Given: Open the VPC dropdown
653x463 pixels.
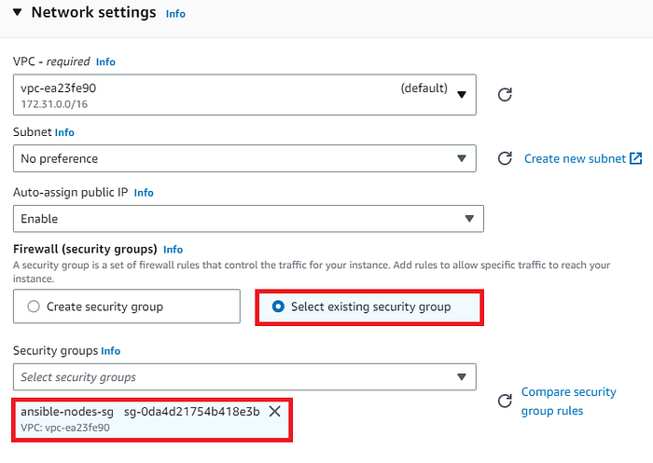Looking at the screenshot, I should click(244, 94).
